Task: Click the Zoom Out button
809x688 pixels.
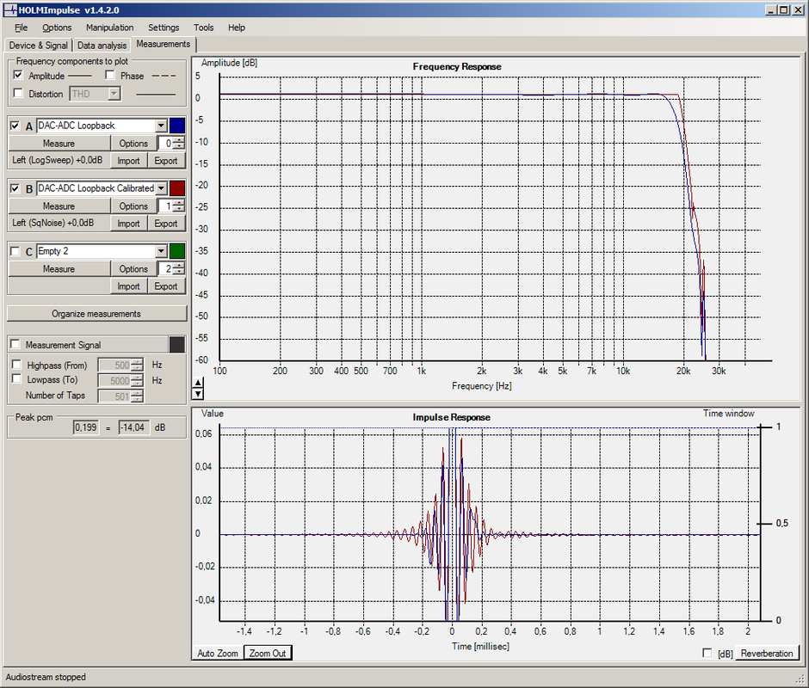Action: click(268, 654)
